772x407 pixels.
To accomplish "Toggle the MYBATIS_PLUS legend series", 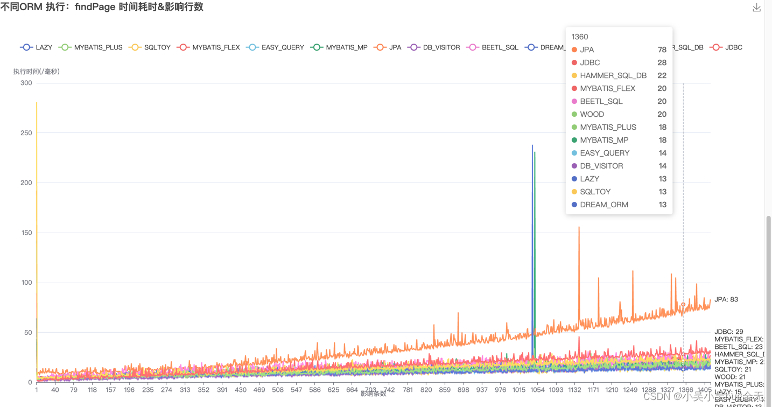I will (90, 47).
